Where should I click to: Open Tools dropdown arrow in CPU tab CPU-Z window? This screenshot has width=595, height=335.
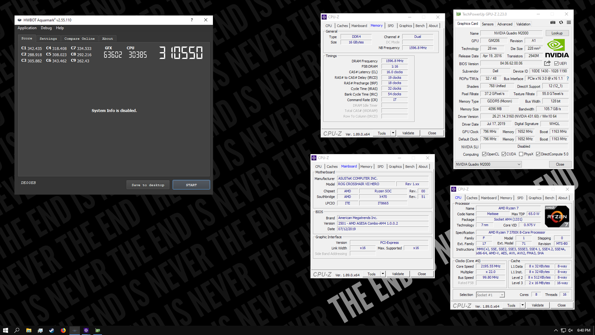click(x=522, y=305)
